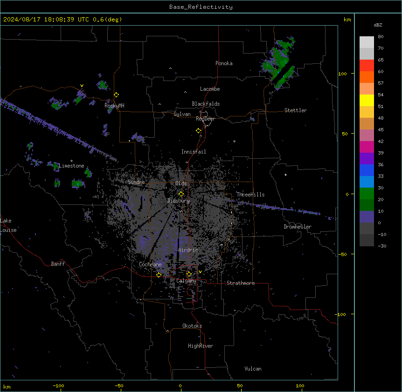
Task: Click the Didsbury label
Action: click(179, 201)
